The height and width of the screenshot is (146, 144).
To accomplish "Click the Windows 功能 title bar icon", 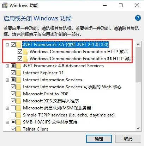I will click(x=5, y=5).
